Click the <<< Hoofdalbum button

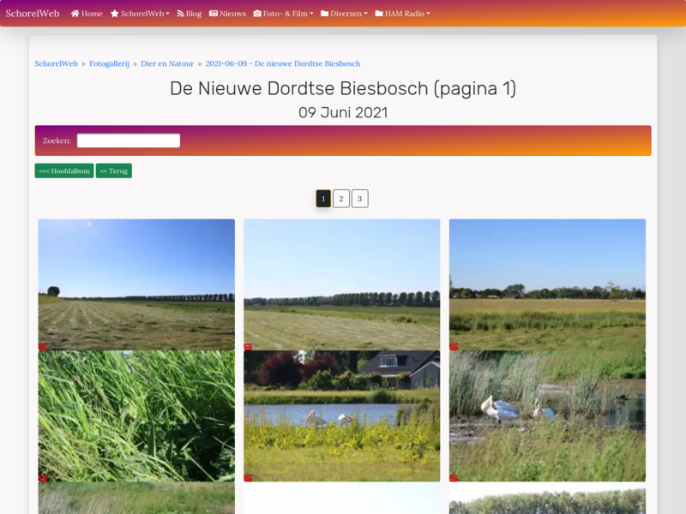point(64,170)
